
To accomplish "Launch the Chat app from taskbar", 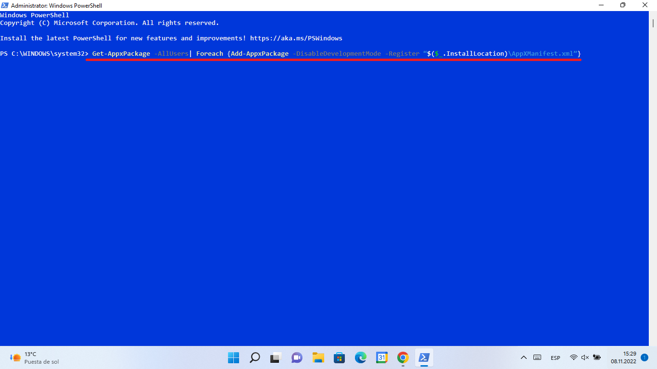I will [x=297, y=357].
